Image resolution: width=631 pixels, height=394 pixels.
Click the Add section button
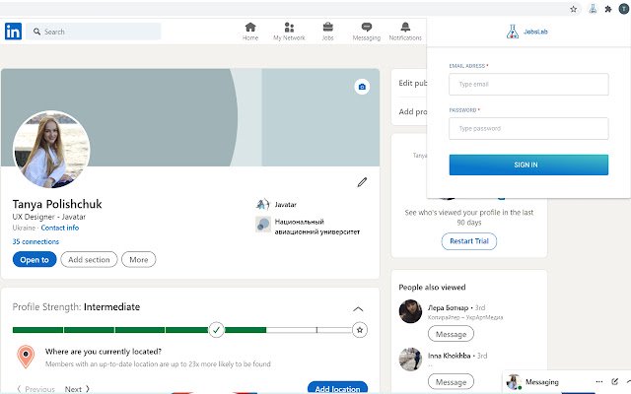(89, 260)
